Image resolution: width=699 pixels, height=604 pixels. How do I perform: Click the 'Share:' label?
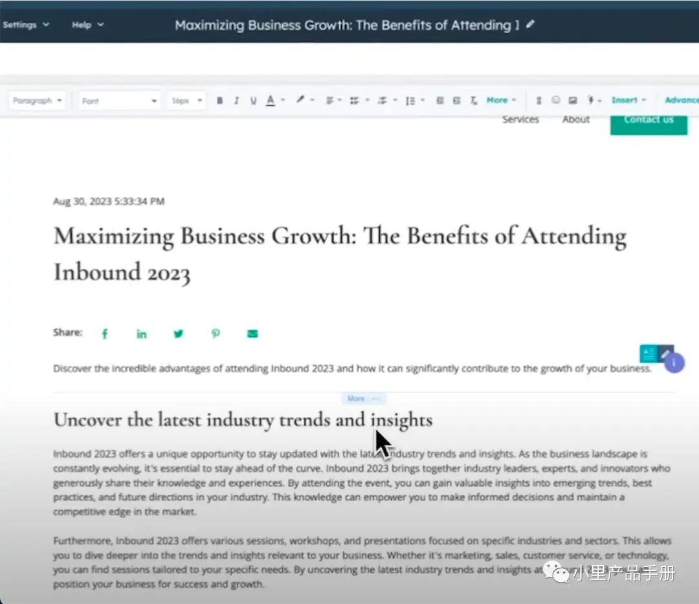(x=68, y=333)
